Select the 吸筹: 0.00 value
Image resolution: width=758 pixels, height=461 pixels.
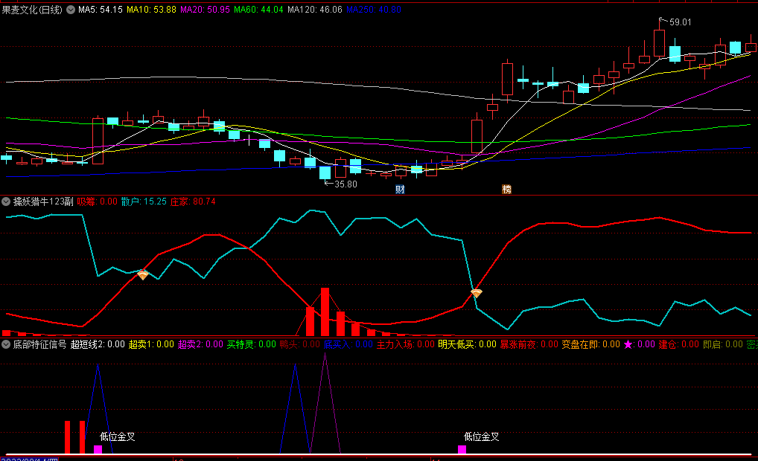(97, 202)
